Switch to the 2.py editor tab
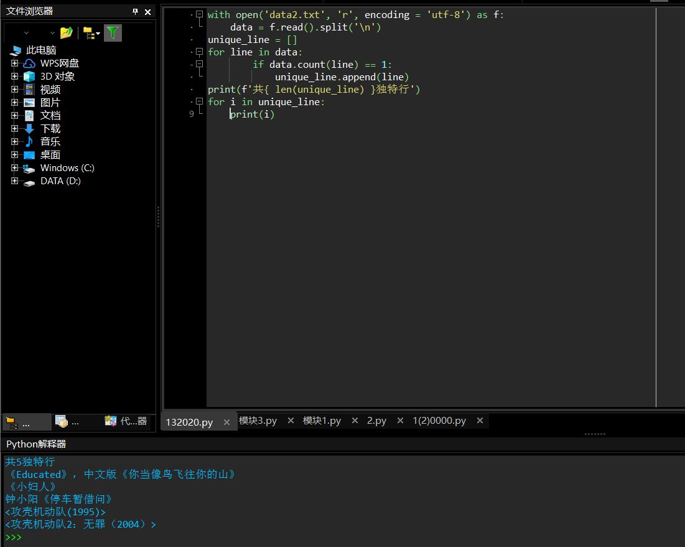This screenshot has width=685, height=547. click(376, 420)
